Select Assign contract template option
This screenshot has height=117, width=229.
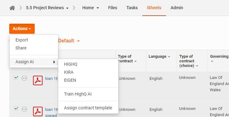(x=88, y=108)
